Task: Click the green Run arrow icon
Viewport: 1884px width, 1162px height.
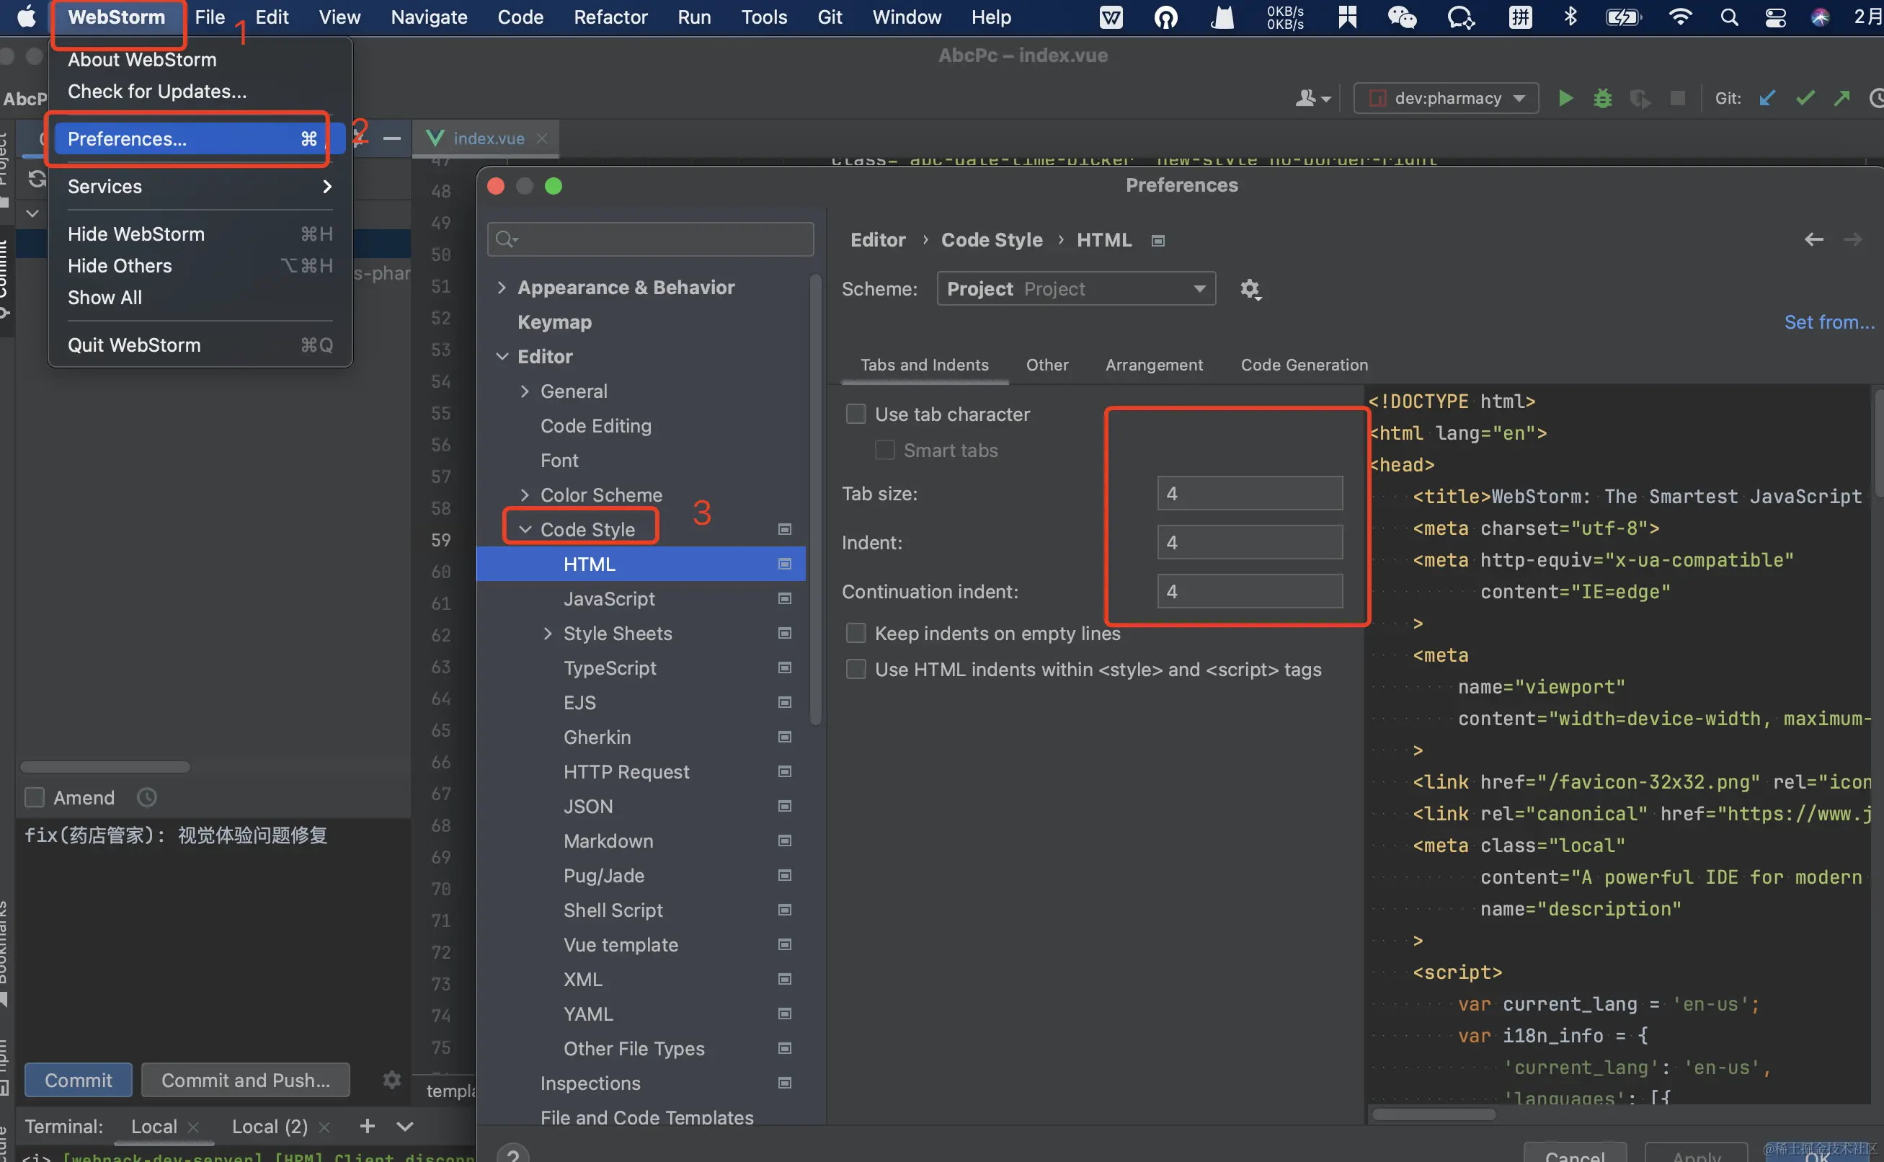Action: 1565,98
